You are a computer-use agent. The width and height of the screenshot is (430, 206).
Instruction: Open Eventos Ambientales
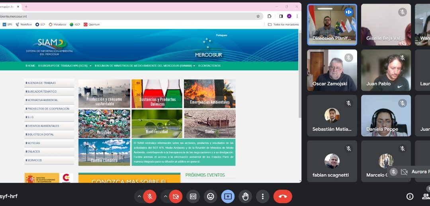coord(49,126)
